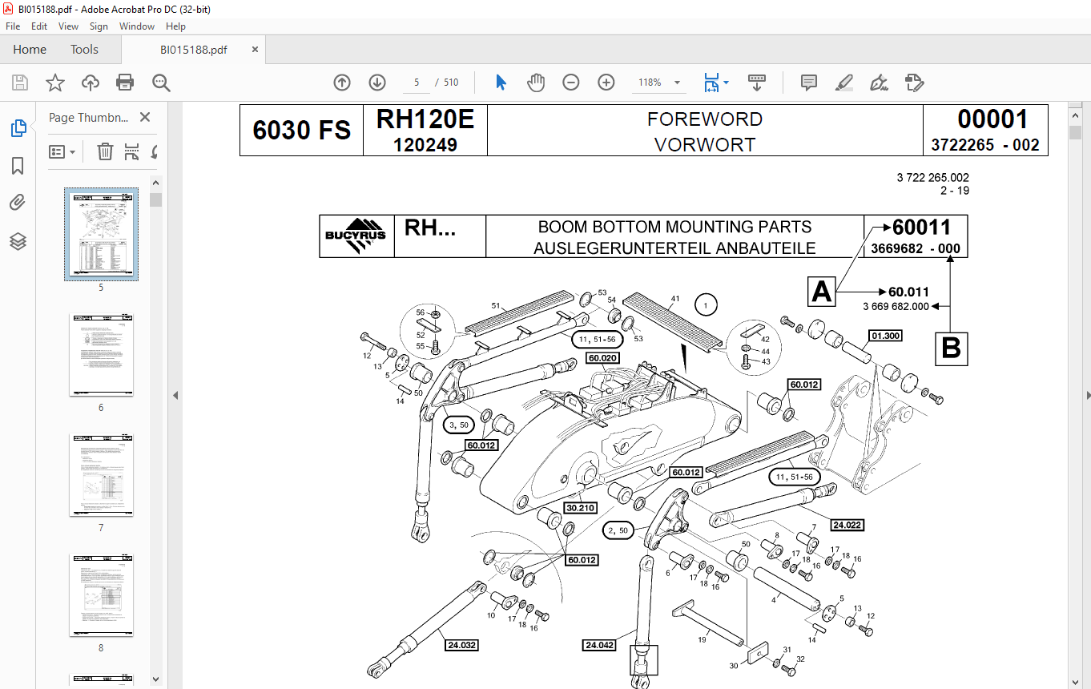Image resolution: width=1091 pixels, height=689 pixels.
Task: Select page 5 thumbnail
Action: click(x=101, y=234)
